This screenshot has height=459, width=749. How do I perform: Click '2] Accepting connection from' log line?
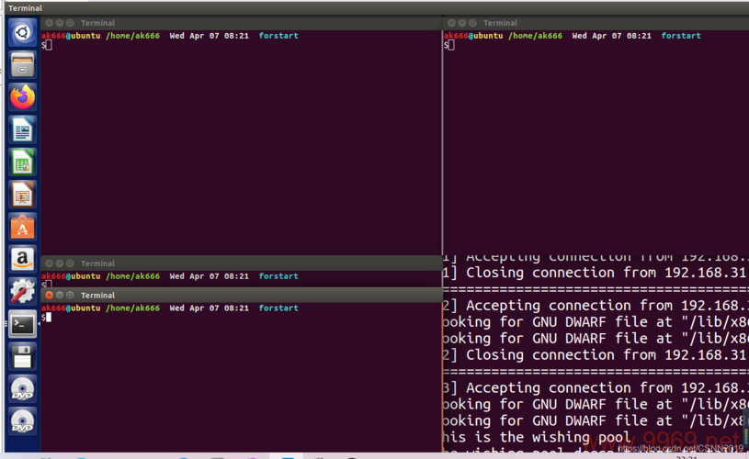tap(596, 306)
